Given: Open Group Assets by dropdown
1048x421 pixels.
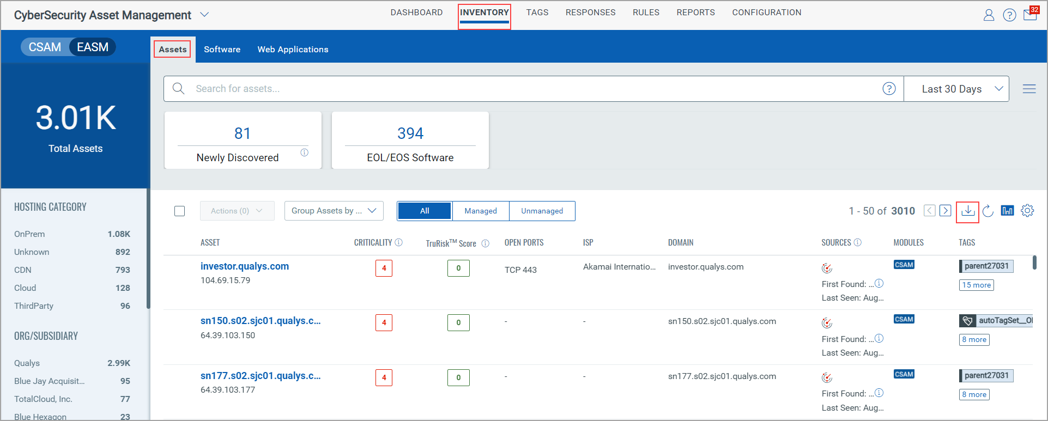Looking at the screenshot, I should 334,211.
